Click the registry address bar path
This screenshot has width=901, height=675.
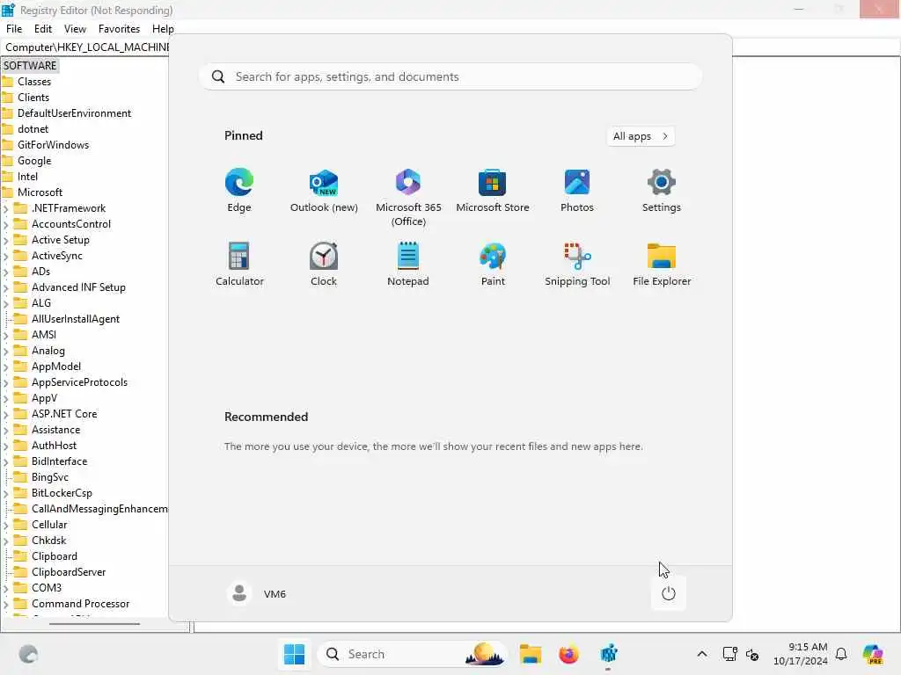[x=86, y=47]
